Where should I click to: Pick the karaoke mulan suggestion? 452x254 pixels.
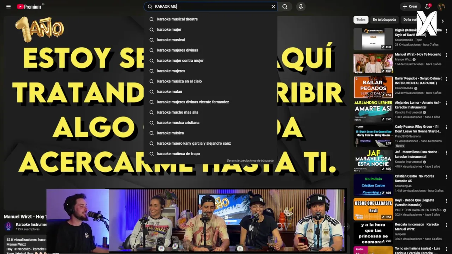coord(210,91)
